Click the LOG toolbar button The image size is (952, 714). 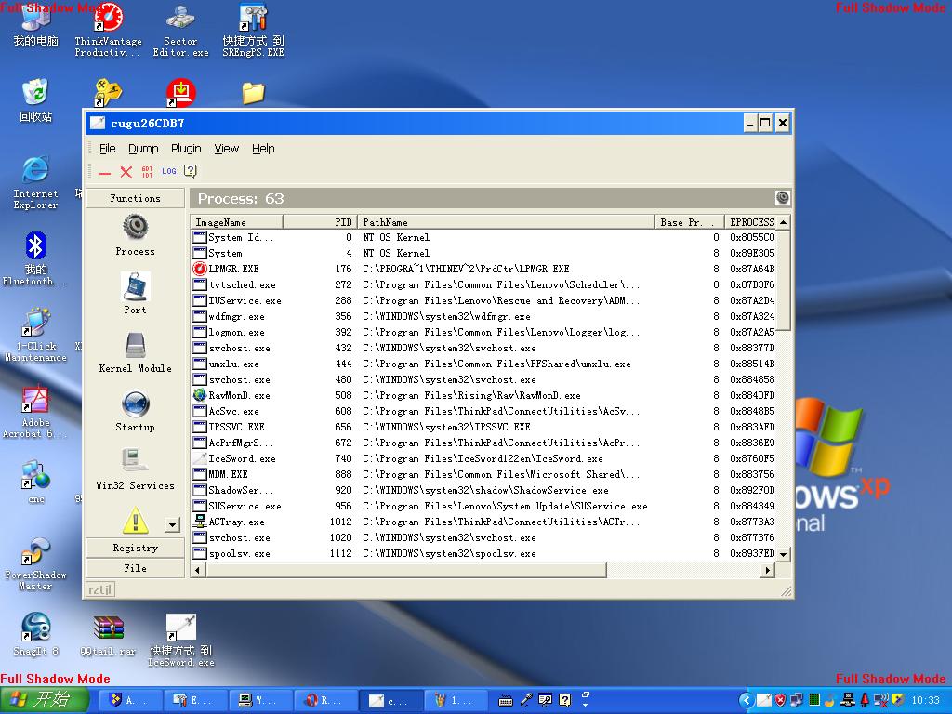168,171
